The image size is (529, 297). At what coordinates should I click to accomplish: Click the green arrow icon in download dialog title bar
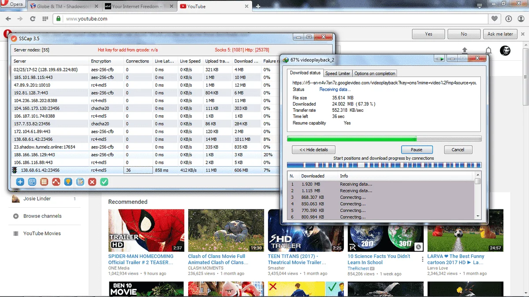439,59
